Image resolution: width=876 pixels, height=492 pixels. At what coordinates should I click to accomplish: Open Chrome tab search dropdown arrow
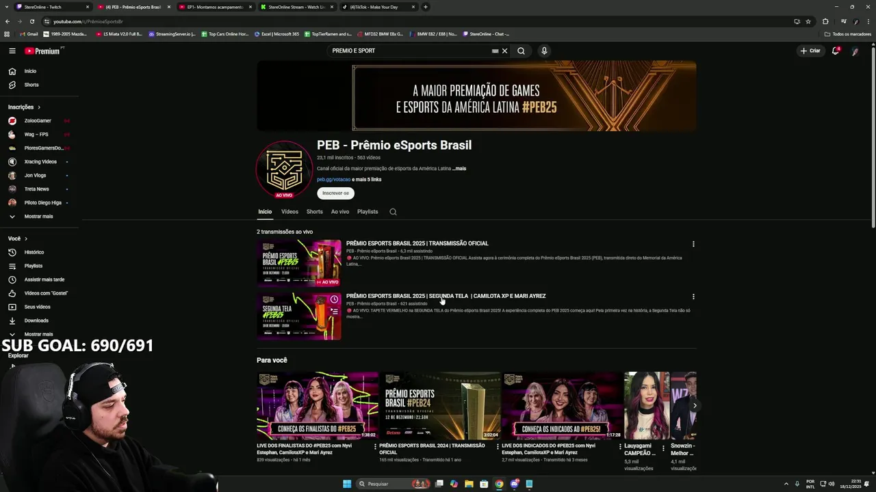click(7, 7)
